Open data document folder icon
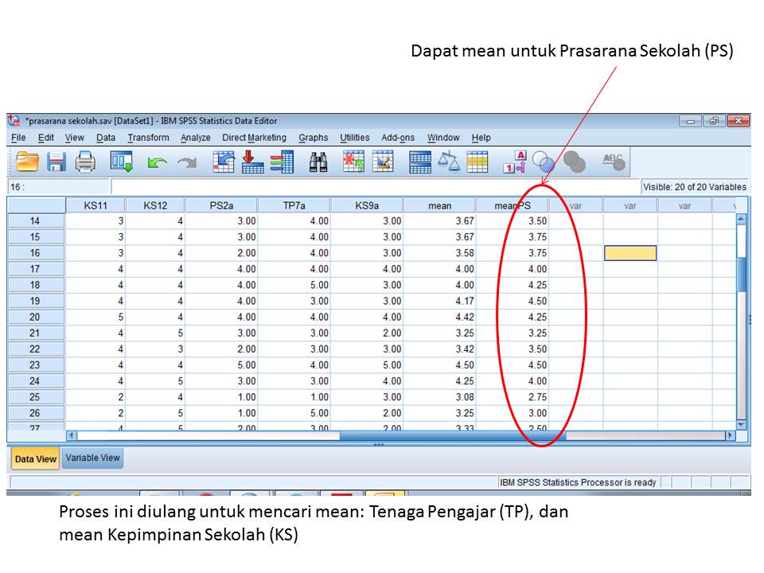Image resolution: width=764 pixels, height=573 pixels. click(27, 162)
